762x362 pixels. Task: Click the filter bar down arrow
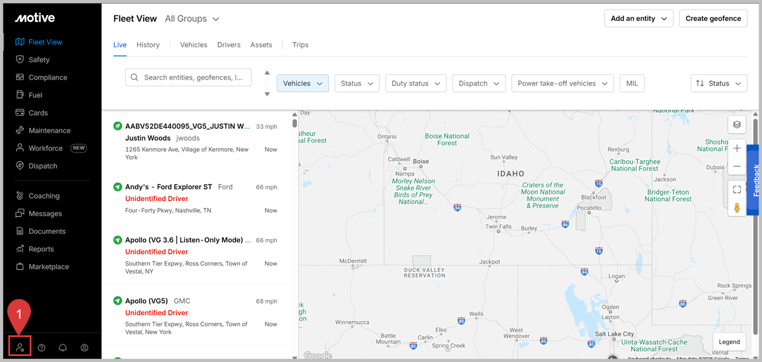click(267, 94)
